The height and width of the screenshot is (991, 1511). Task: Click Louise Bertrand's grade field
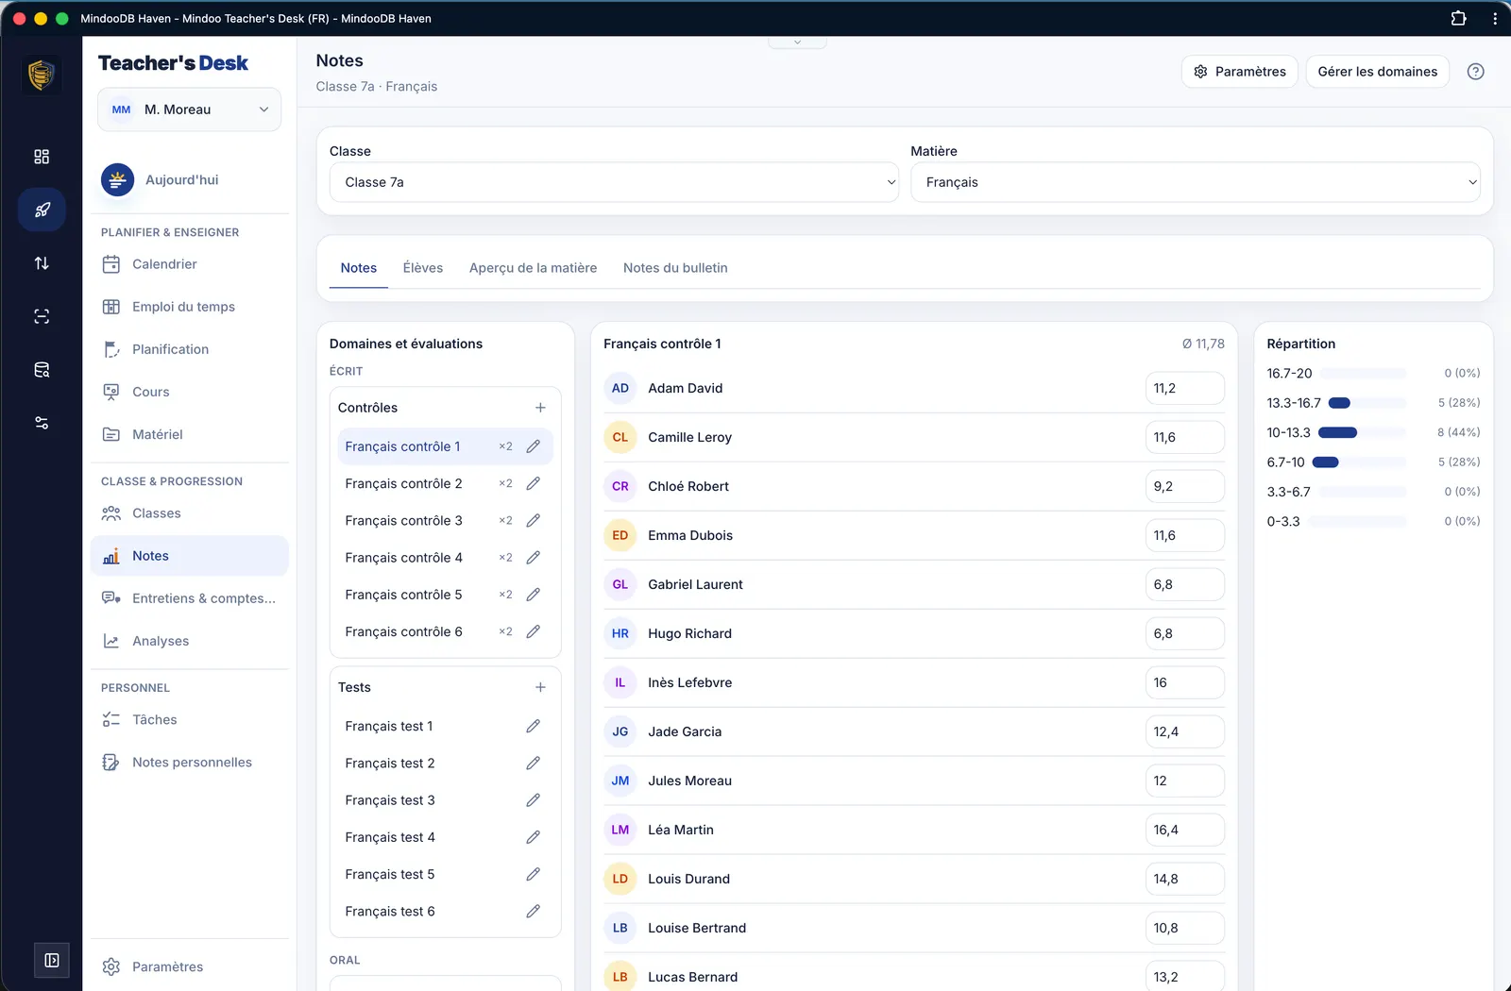coord(1184,928)
